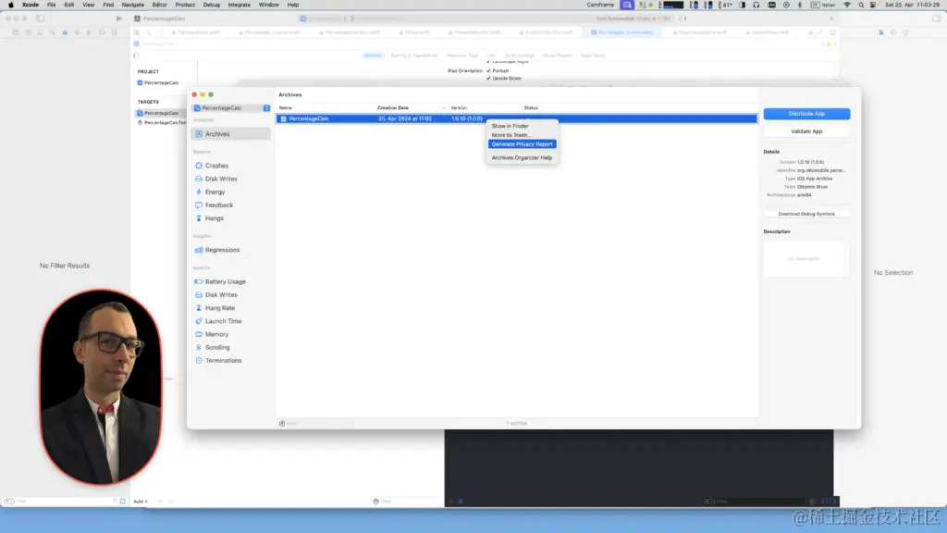Image resolution: width=947 pixels, height=533 pixels.
Task: Sort archives by Status column
Action: tap(530, 107)
